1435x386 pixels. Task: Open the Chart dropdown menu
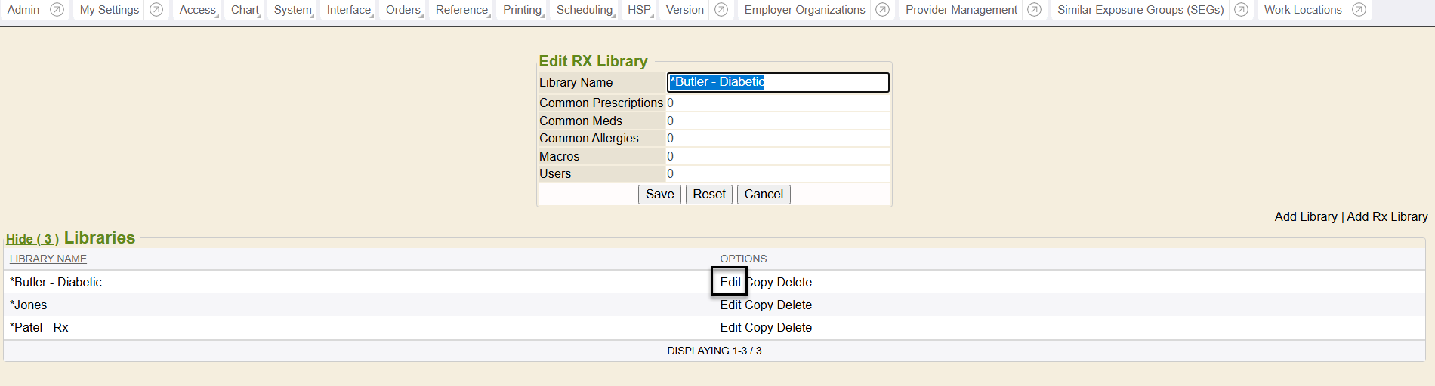pos(245,10)
